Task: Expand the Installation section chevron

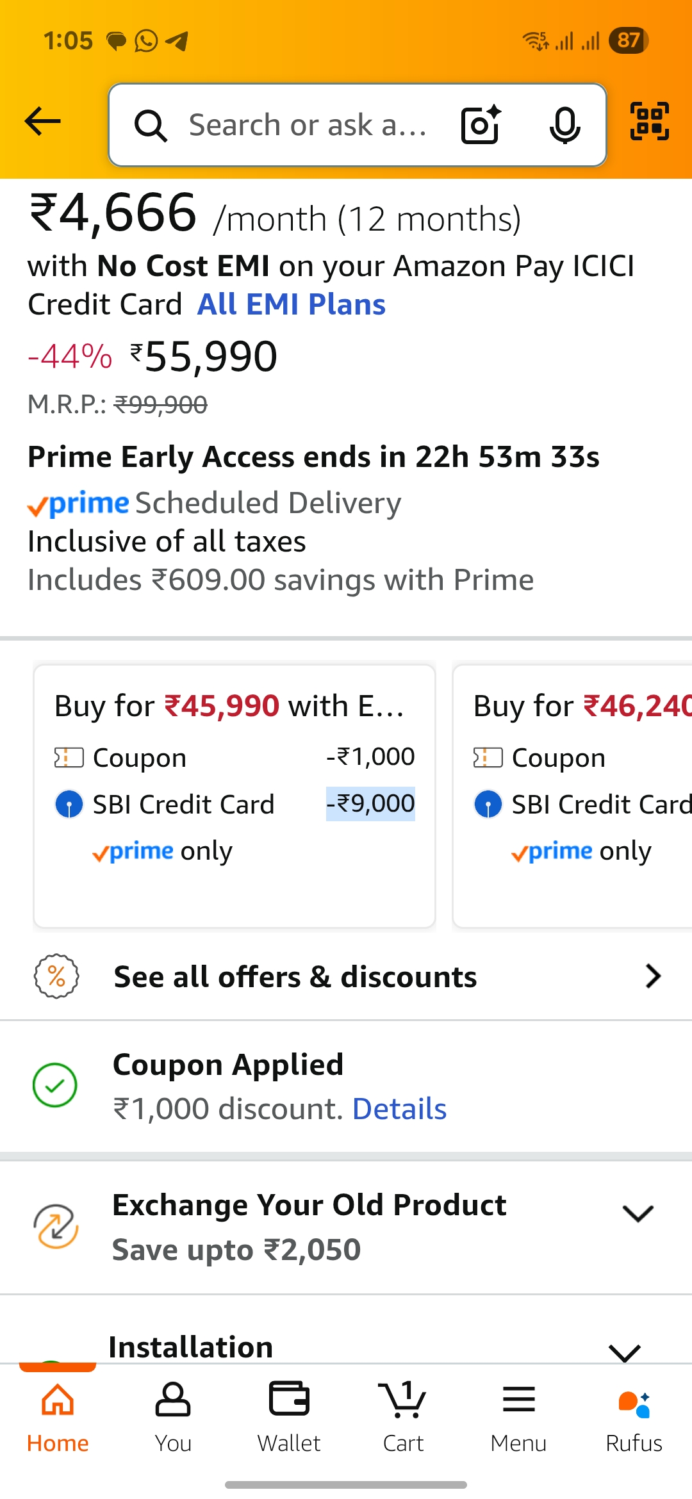Action: click(x=625, y=1352)
